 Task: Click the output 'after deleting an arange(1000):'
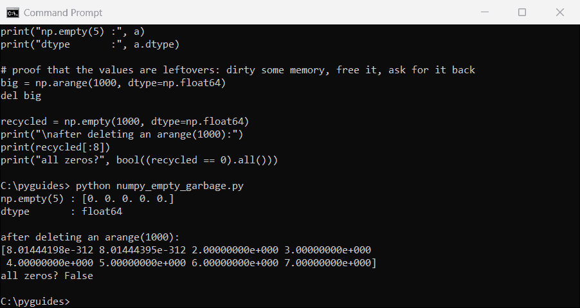[90, 237]
